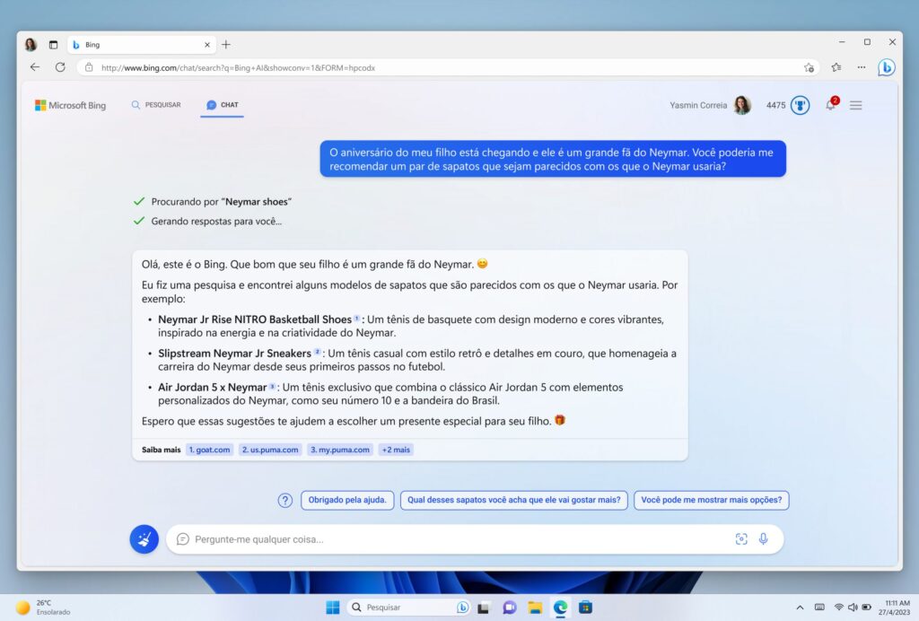The height and width of the screenshot is (621, 919).
Task: Open the Bing hamburger menu
Action: (x=855, y=106)
